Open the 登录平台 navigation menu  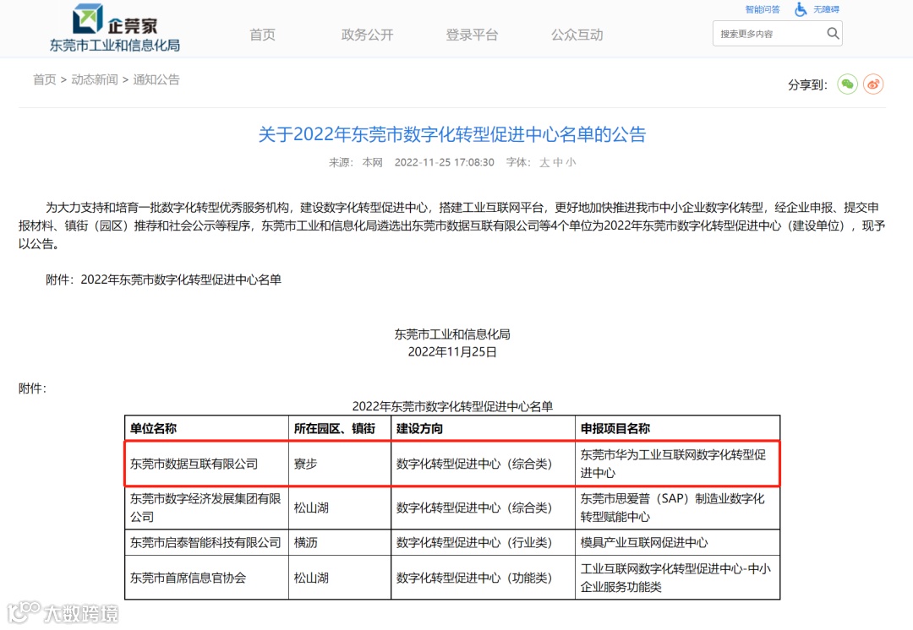[x=473, y=35]
